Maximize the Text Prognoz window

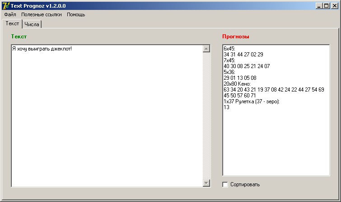tap(327, 6)
